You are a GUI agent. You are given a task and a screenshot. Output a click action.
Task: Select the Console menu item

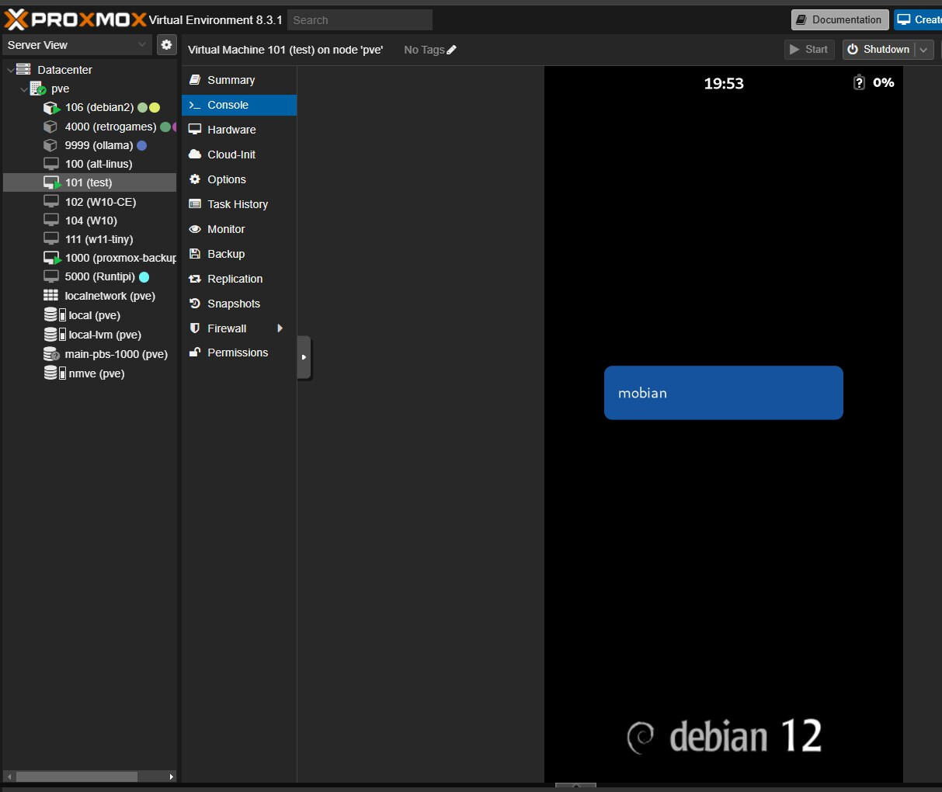239,105
